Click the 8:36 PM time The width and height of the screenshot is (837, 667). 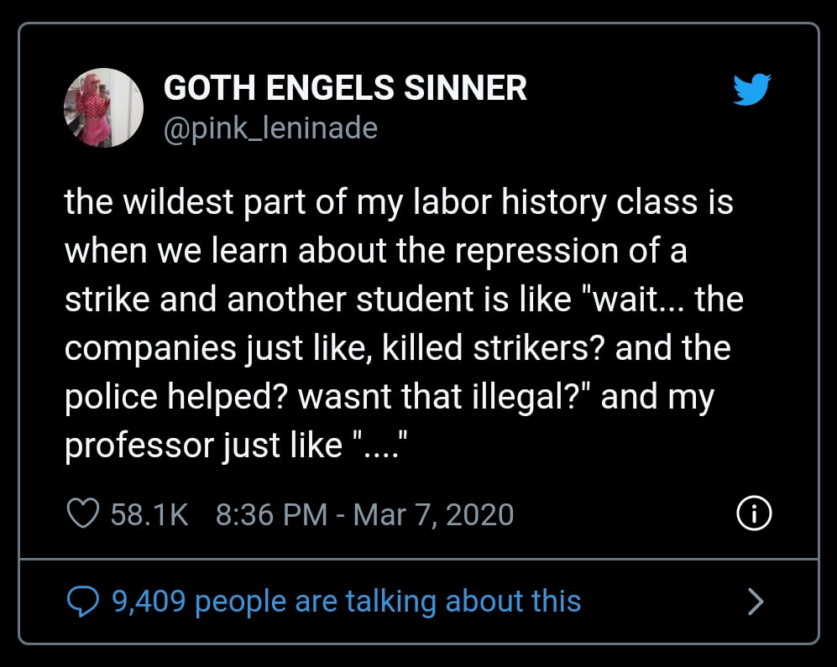(x=271, y=513)
